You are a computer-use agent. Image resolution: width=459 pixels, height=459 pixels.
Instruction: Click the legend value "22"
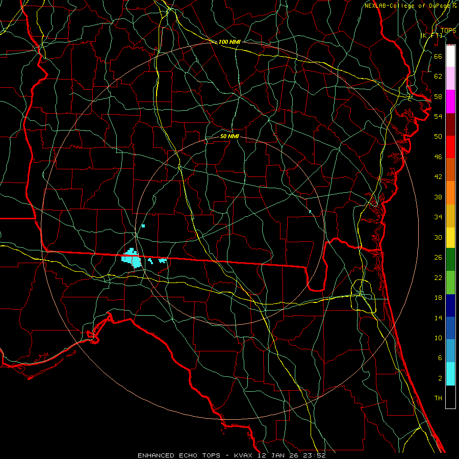(438, 277)
